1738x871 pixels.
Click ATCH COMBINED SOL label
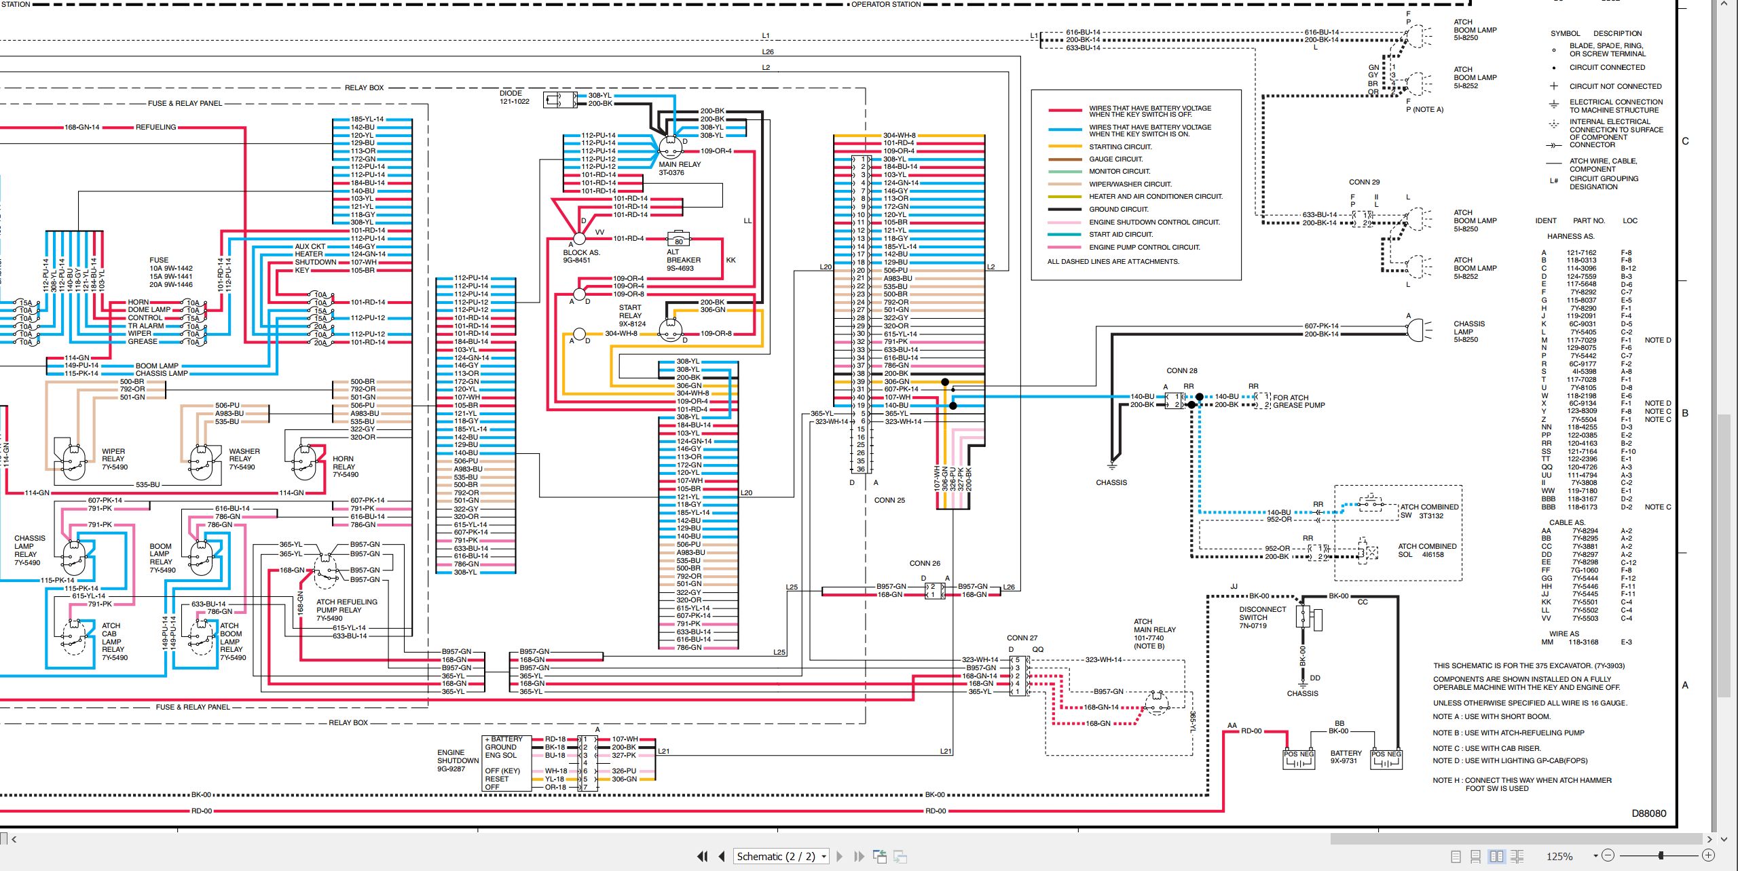(x=1427, y=550)
